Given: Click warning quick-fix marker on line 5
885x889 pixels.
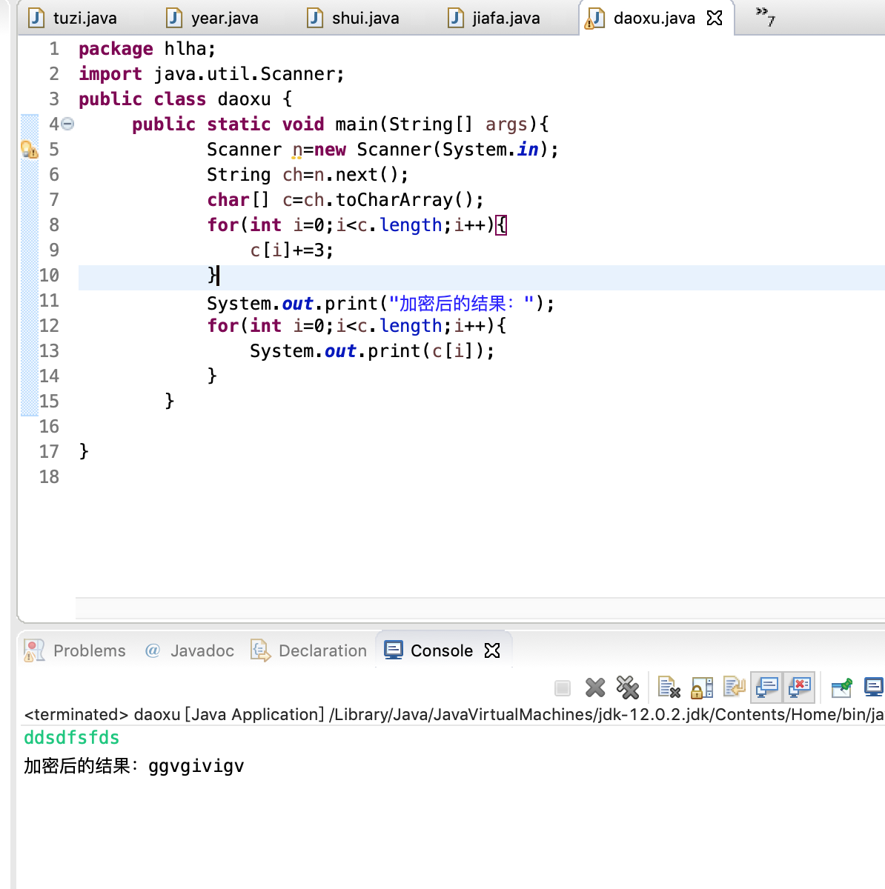Looking at the screenshot, I should pyautogui.click(x=29, y=150).
